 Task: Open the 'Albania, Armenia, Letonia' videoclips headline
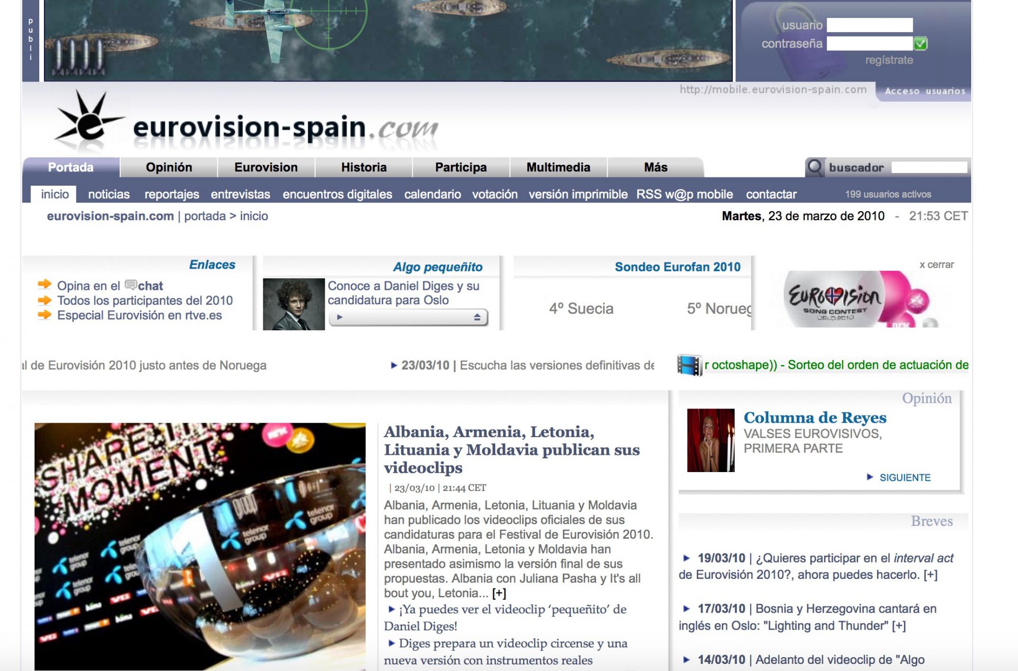tap(512, 450)
